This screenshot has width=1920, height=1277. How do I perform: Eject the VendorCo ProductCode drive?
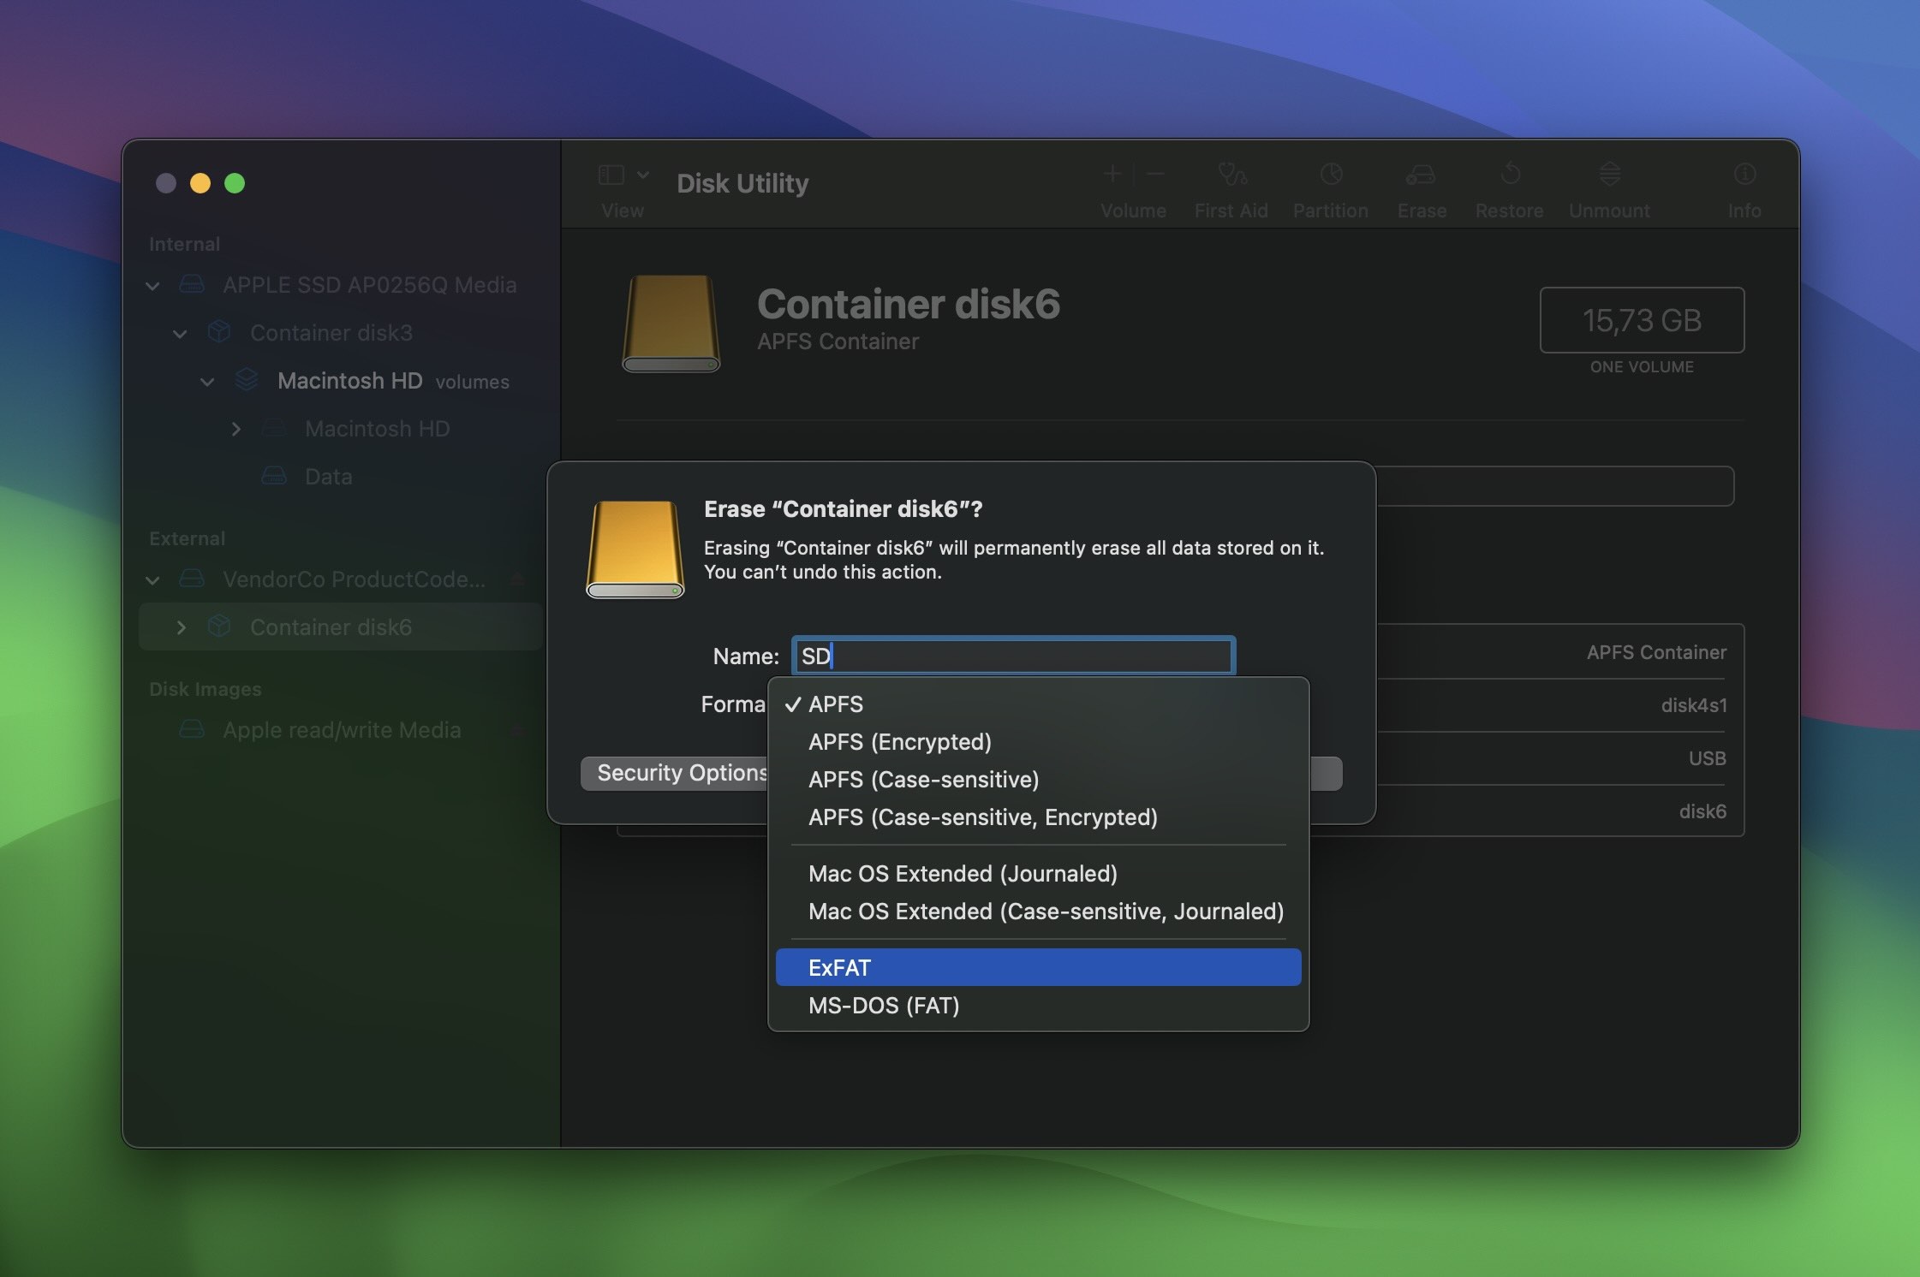517,579
